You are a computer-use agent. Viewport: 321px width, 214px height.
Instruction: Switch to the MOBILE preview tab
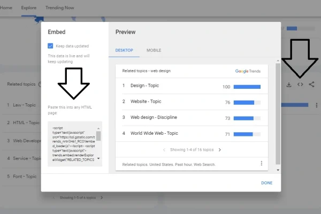154,50
